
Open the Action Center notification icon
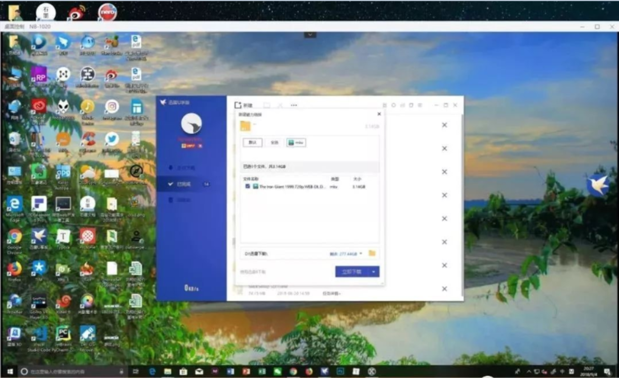pos(607,372)
